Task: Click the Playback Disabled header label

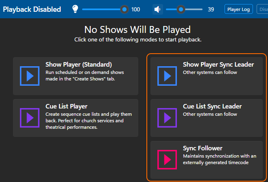Action: 32,9
